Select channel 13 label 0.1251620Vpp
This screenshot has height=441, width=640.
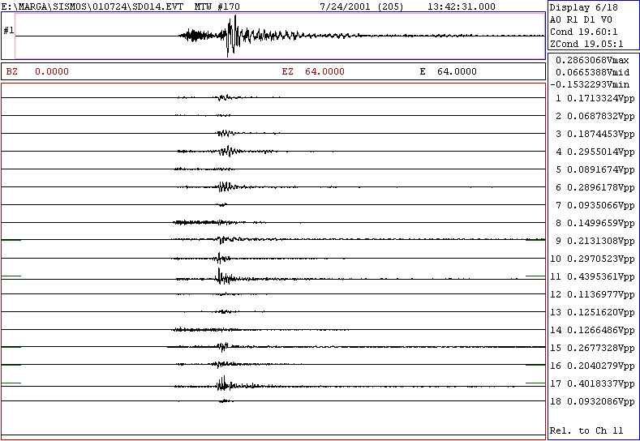click(x=592, y=312)
